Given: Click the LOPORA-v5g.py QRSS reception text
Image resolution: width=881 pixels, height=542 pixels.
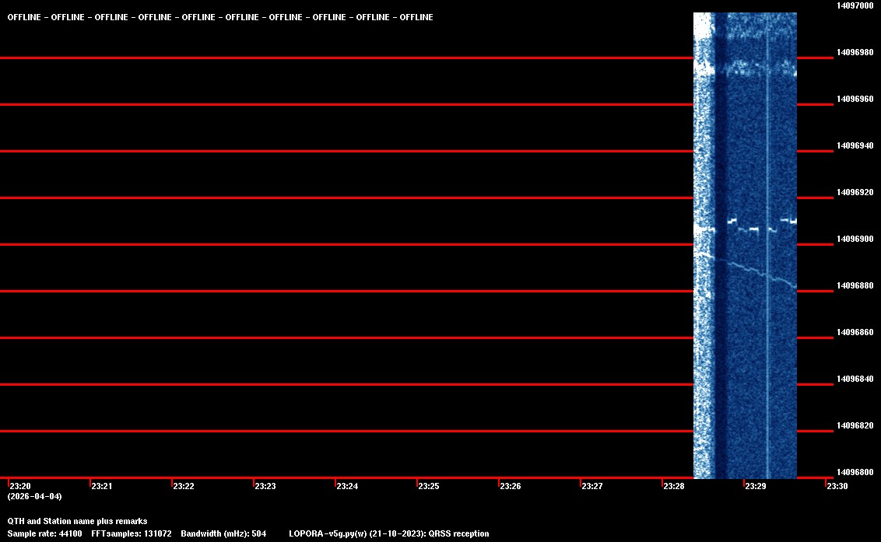Looking at the screenshot, I should [x=388, y=533].
